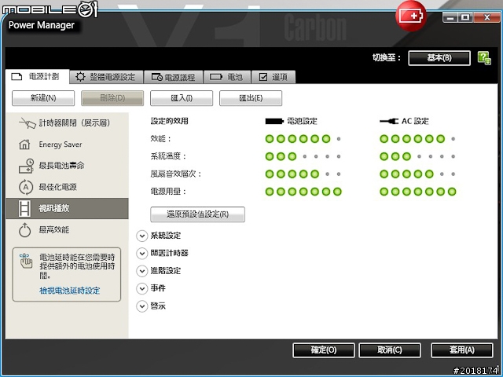The image size is (503, 377).
Task: Click the 最高效能 power icon
Action: click(x=24, y=230)
